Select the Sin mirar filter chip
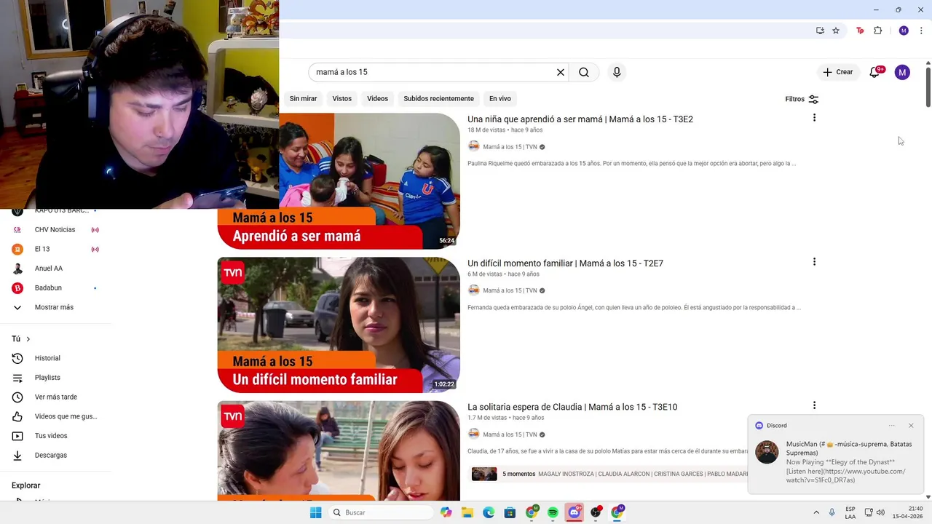Viewport: 932px width, 524px height. click(x=304, y=98)
